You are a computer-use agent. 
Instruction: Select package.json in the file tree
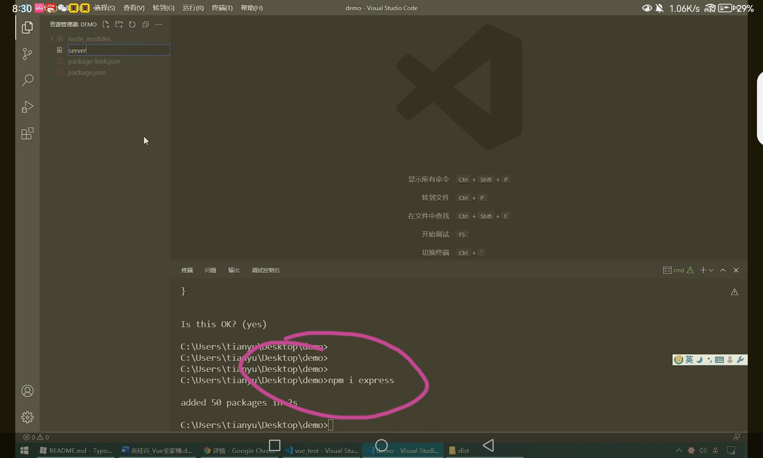87,73
